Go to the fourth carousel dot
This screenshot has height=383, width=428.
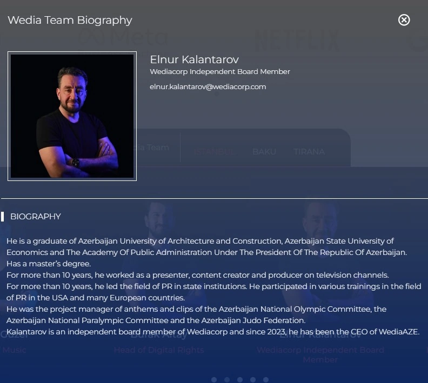pos(253,379)
